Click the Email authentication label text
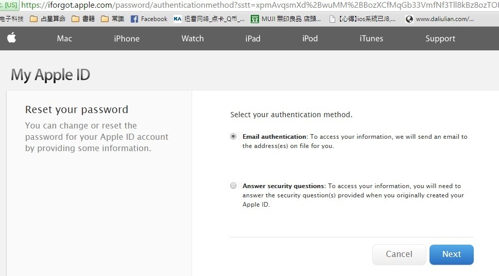499x276 pixels. coord(276,137)
